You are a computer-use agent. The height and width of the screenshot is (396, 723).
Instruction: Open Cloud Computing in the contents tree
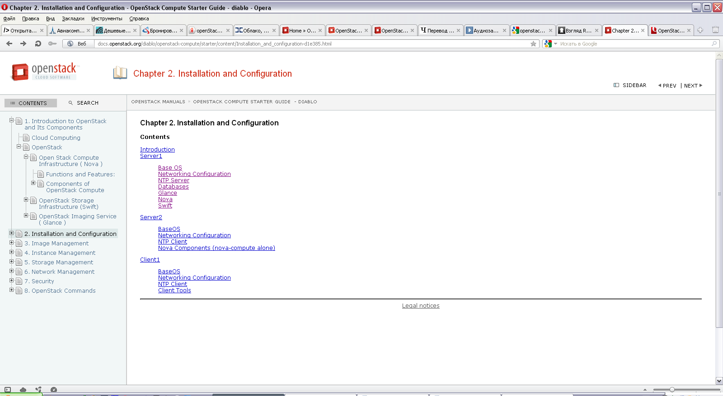56,138
